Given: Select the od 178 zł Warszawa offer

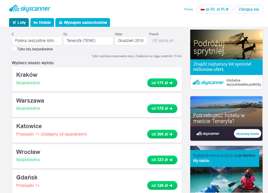Looking at the screenshot, I should (162, 108).
